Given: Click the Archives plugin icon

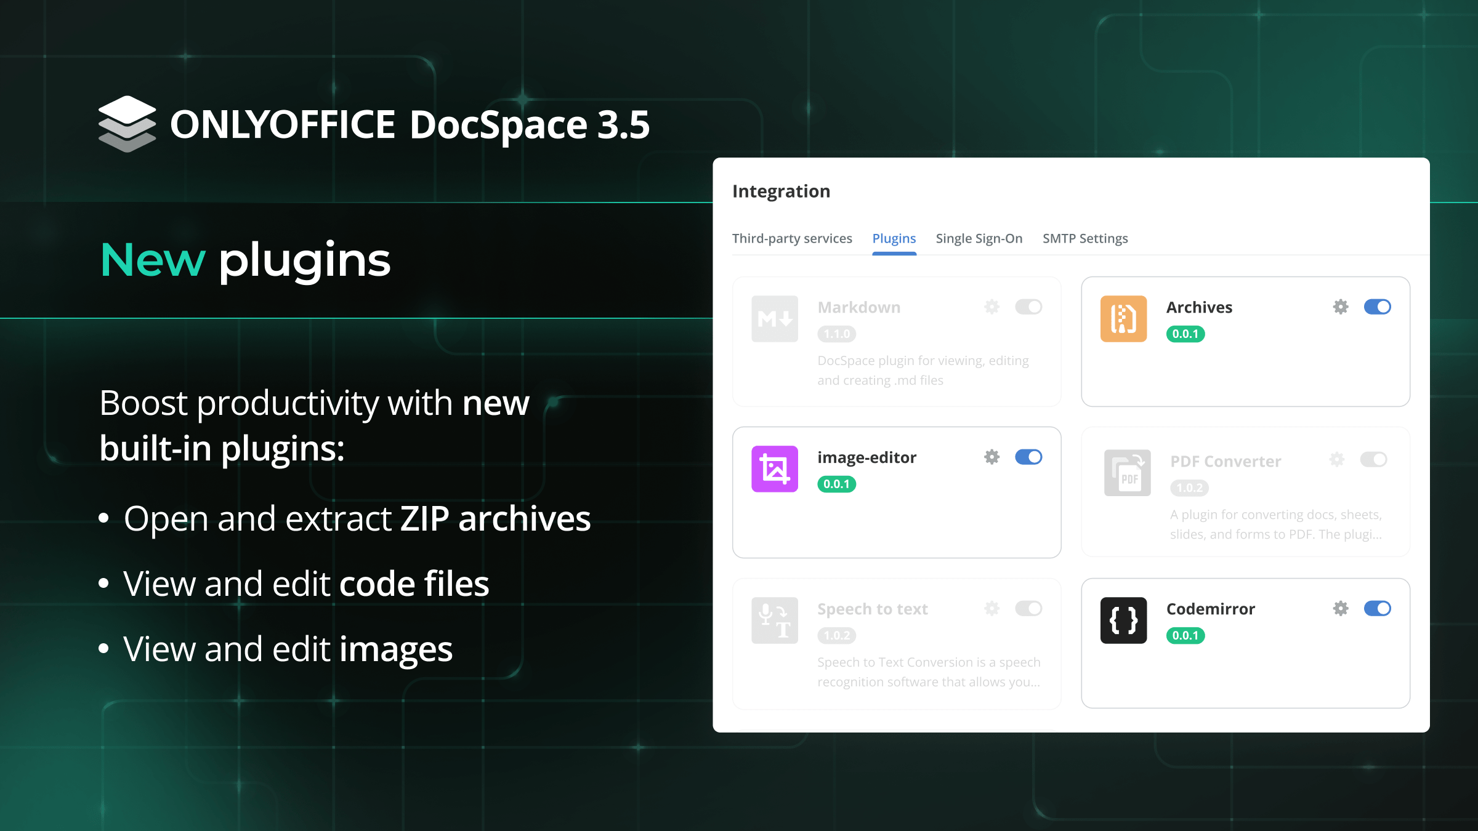Looking at the screenshot, I should pyautogui.click(x=1123, y=319).
